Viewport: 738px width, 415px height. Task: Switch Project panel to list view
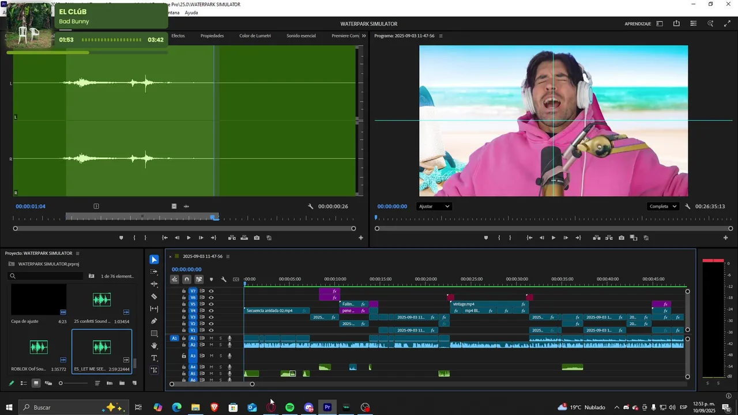24,383
